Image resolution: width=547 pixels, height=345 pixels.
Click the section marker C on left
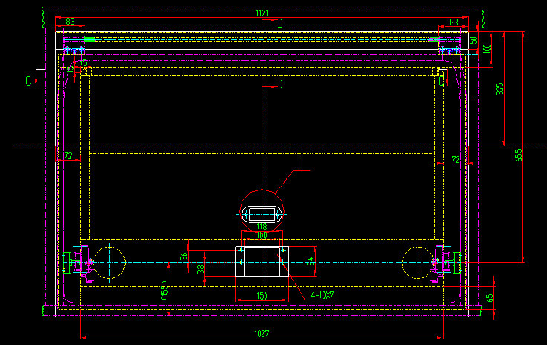click(28, 80)
